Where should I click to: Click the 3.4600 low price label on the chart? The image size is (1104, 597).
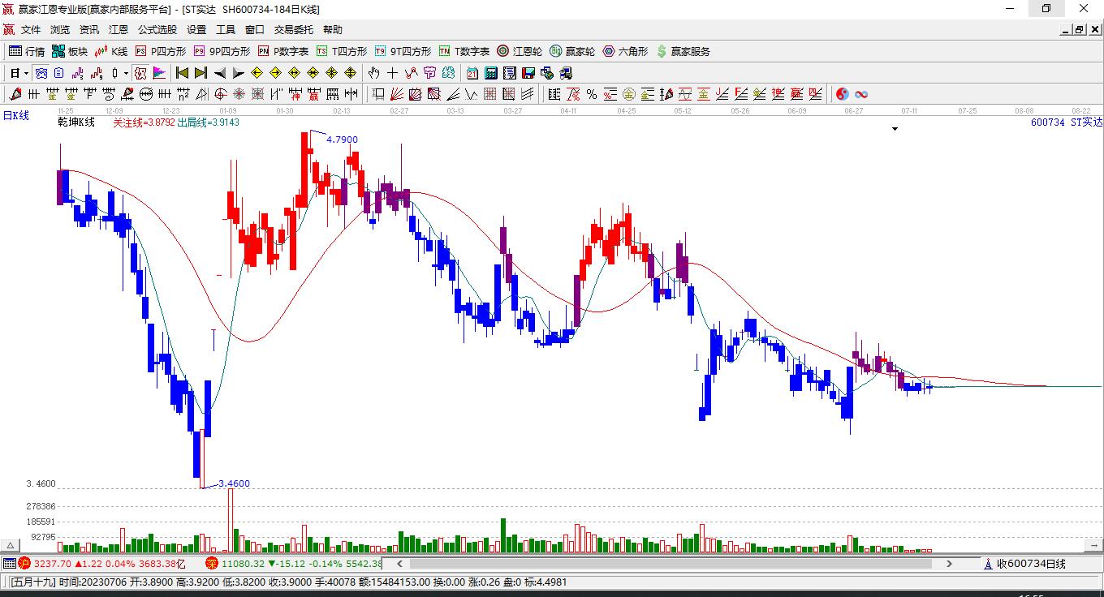pos(235,483)
